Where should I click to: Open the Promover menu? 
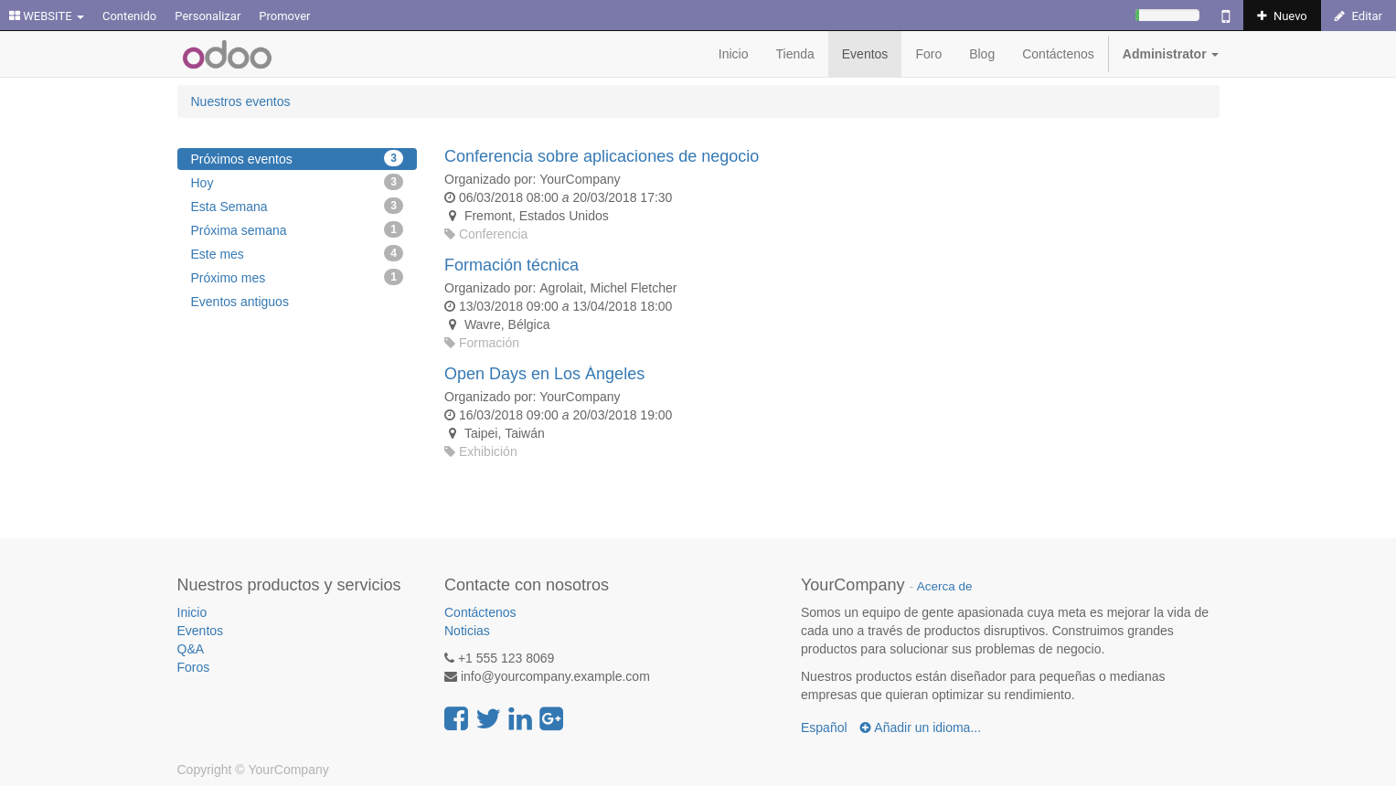284,16
